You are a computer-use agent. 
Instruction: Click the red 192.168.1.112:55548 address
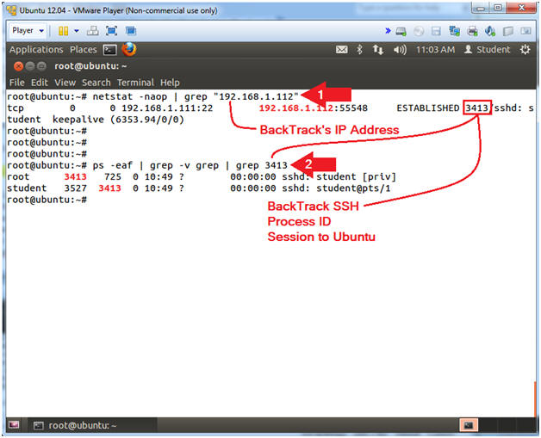pyautogui.click(x=314, y=108)
